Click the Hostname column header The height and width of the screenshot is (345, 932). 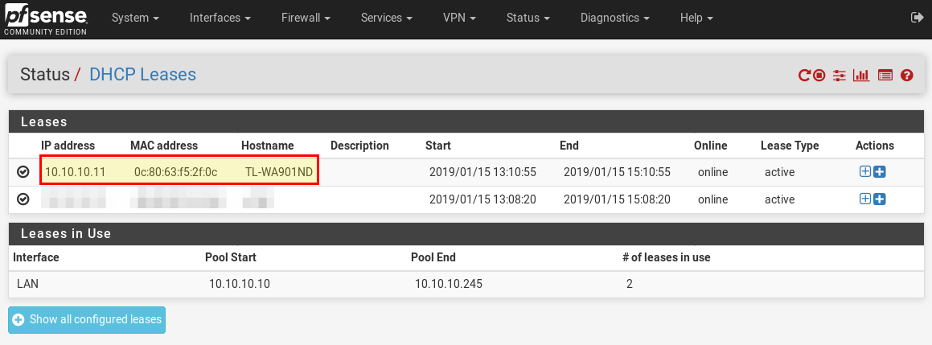(269, 146)
